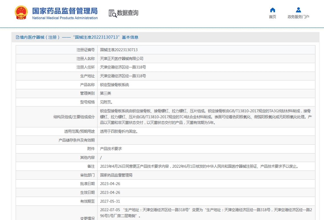The image size is (324, 220).
Task: Click the 结构及组成/主要组成成分 label
Action: pyautogui.click(x=74, y=117)
